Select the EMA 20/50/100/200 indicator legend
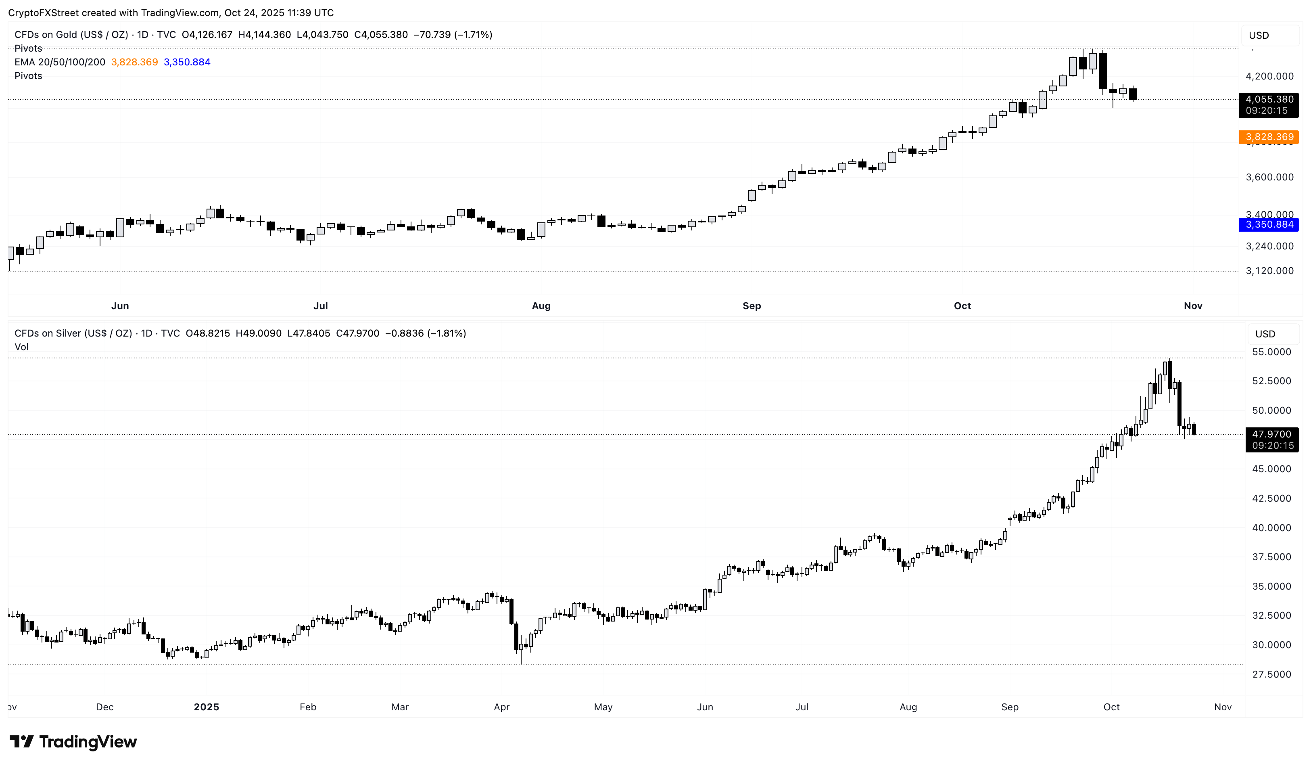 point(60,62)
